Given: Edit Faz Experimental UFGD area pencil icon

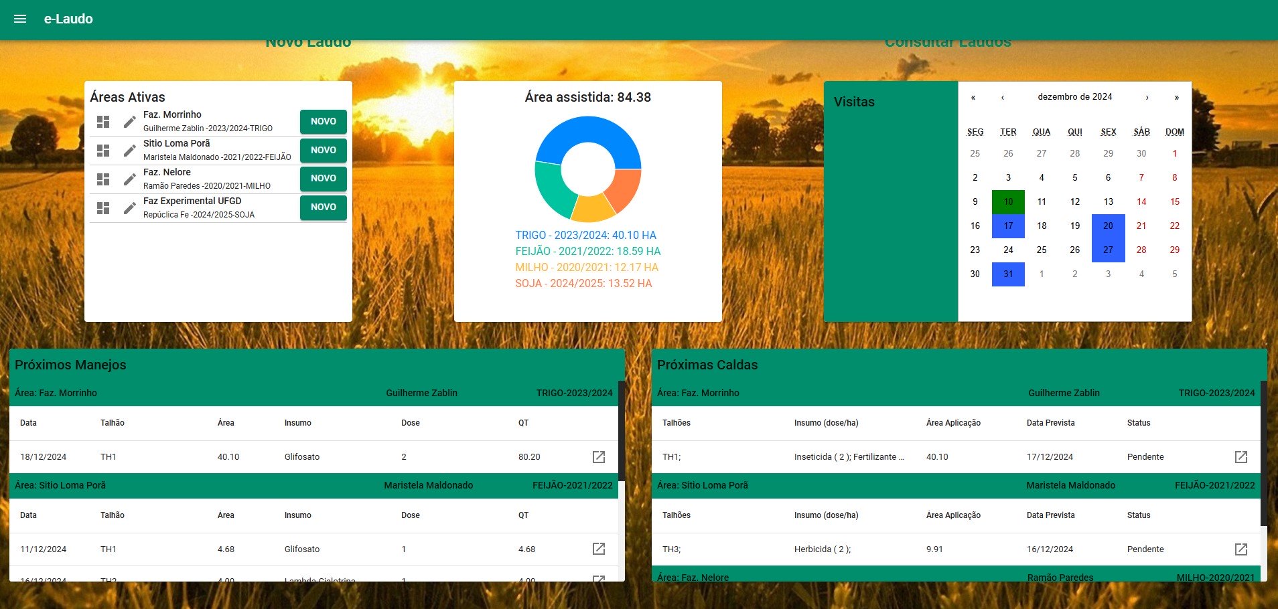Looking at the screenshot, I should (130, 208).
